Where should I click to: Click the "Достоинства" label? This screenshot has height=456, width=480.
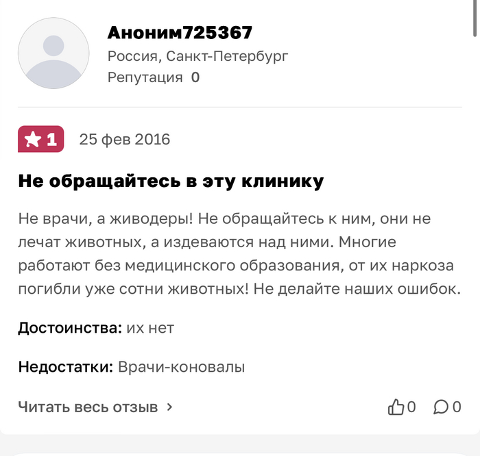tap(70, 328)
